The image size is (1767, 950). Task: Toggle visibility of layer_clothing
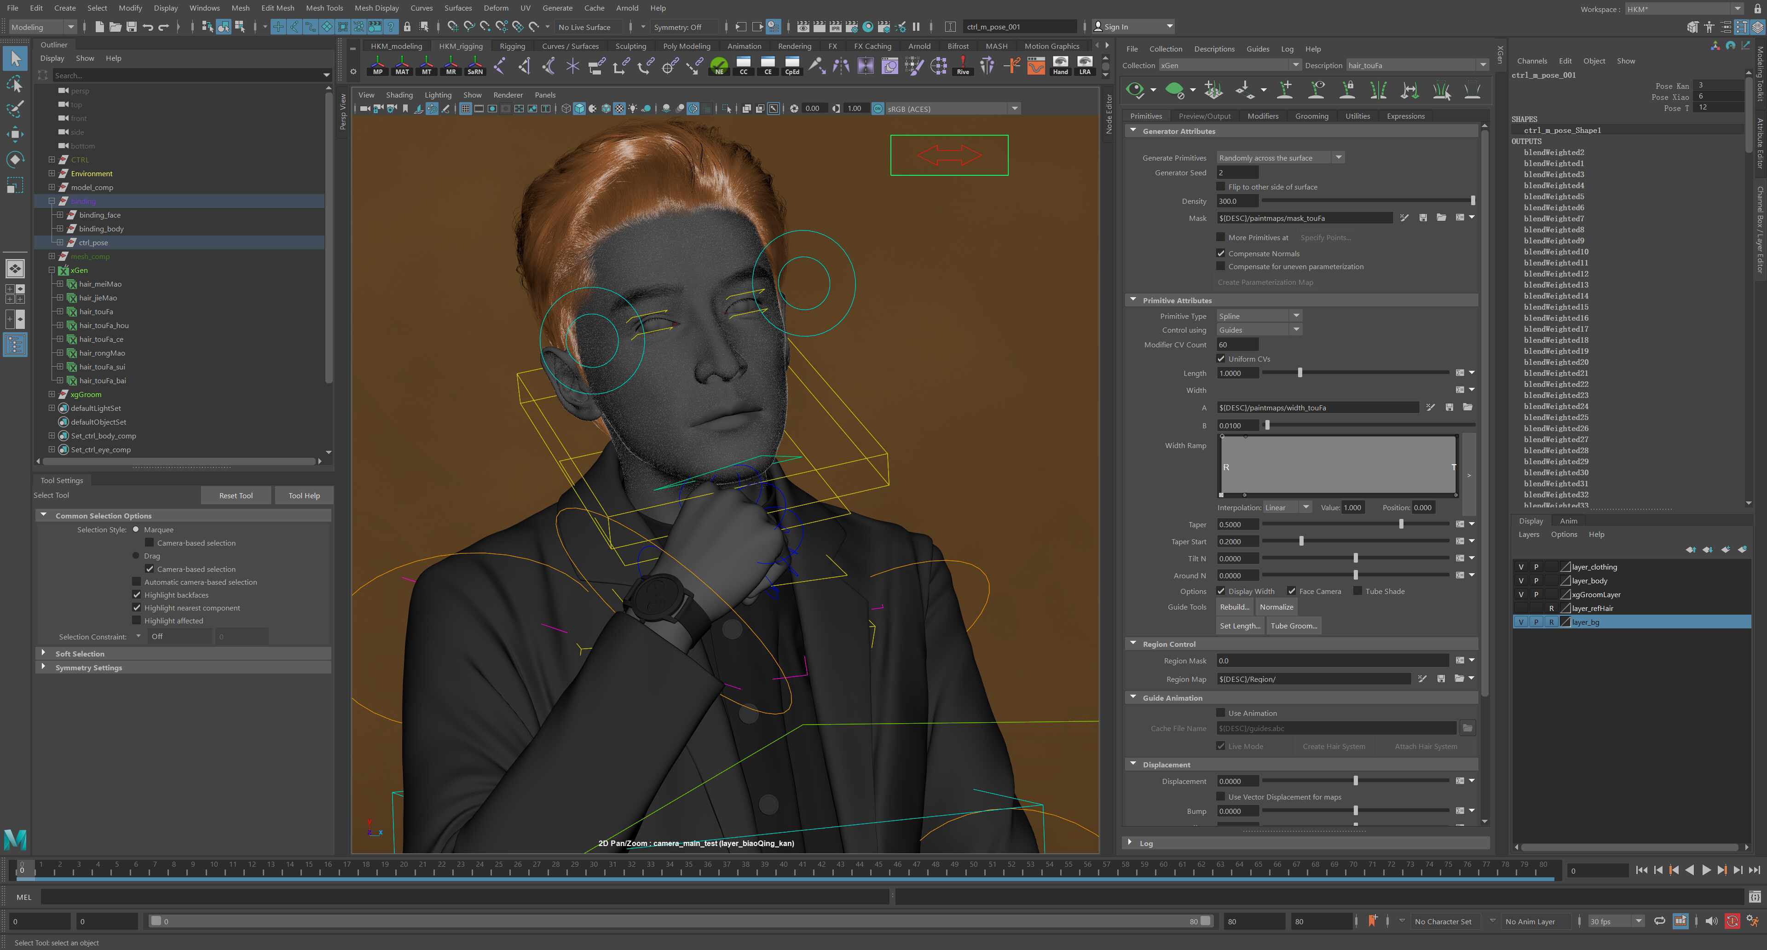[1521, 567]
